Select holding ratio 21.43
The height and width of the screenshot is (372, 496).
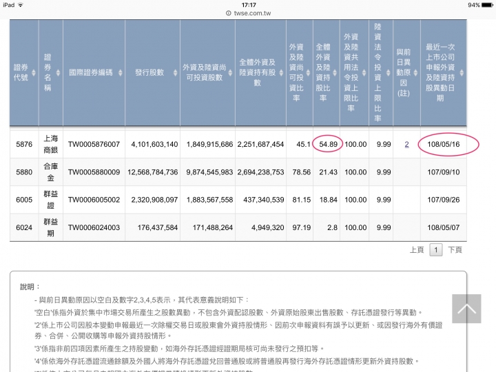(x=329, y=172)
